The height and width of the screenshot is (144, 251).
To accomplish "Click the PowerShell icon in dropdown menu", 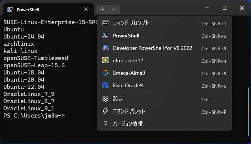I will click(105, 36).
